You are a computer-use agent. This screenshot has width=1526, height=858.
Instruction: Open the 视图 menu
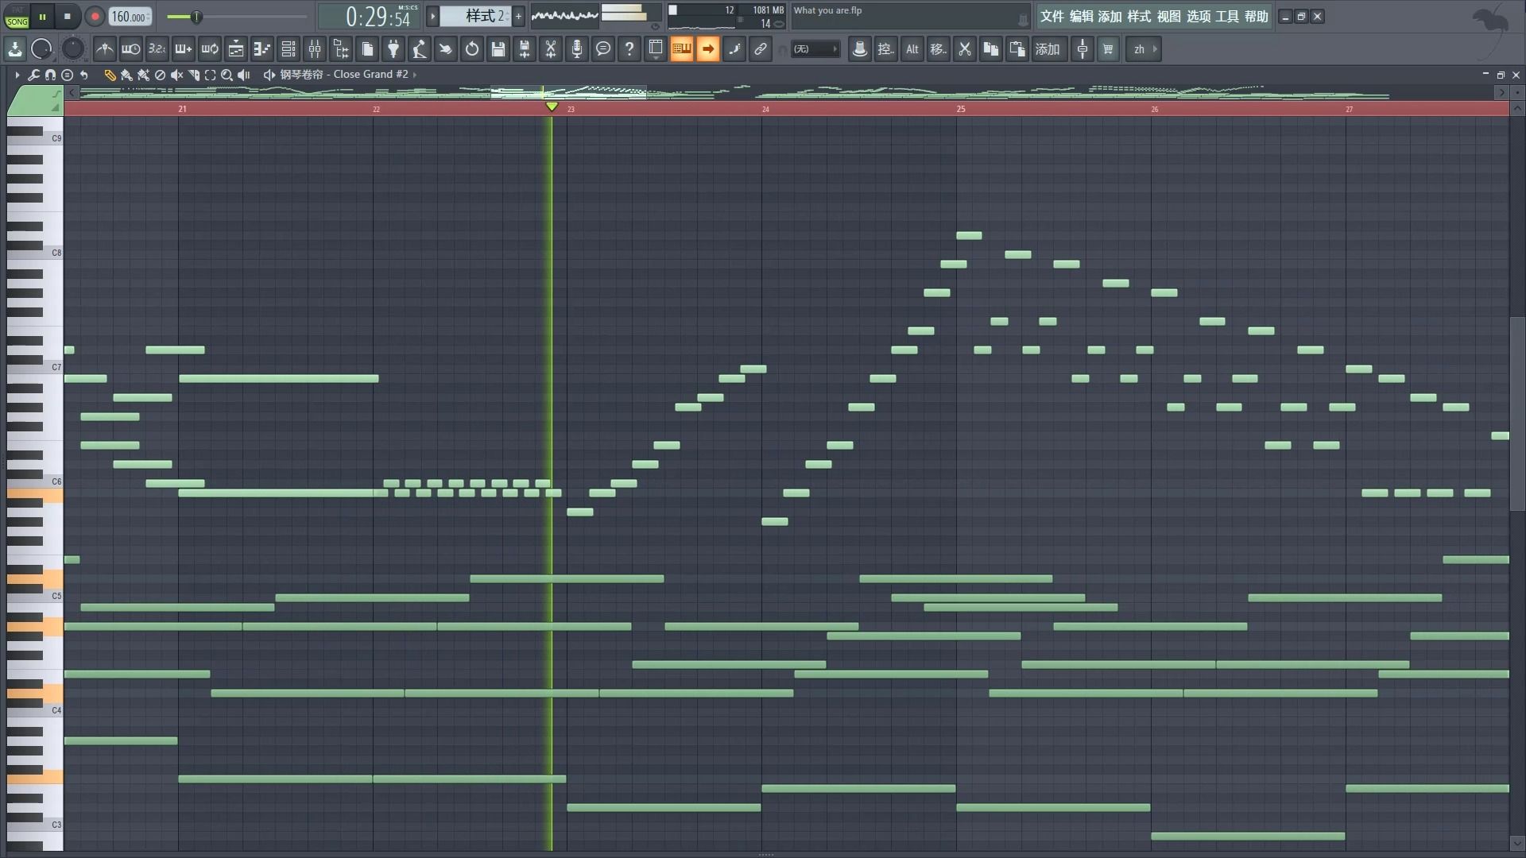pos(1168,17)
